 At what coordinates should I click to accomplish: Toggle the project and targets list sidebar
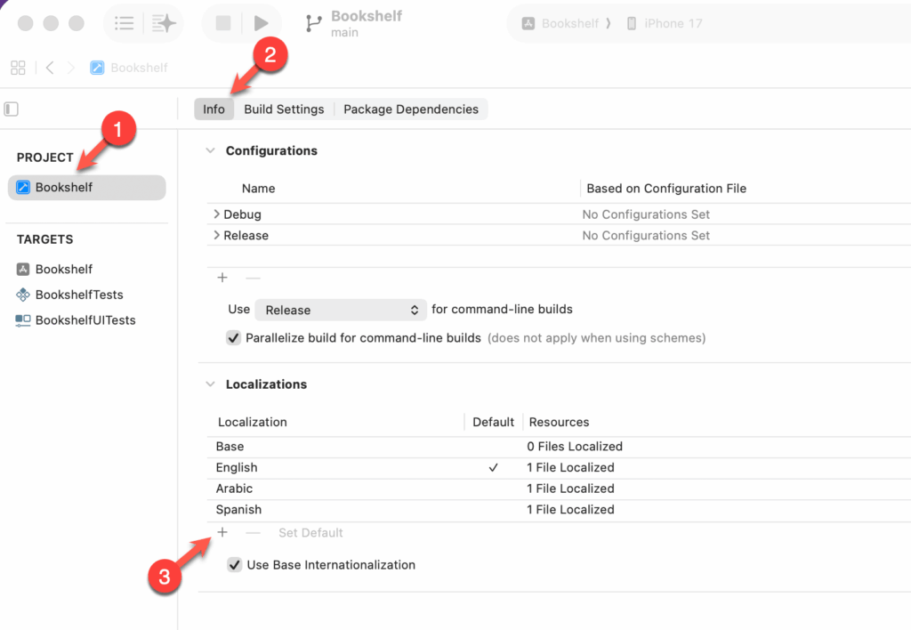tap(11, 109)
